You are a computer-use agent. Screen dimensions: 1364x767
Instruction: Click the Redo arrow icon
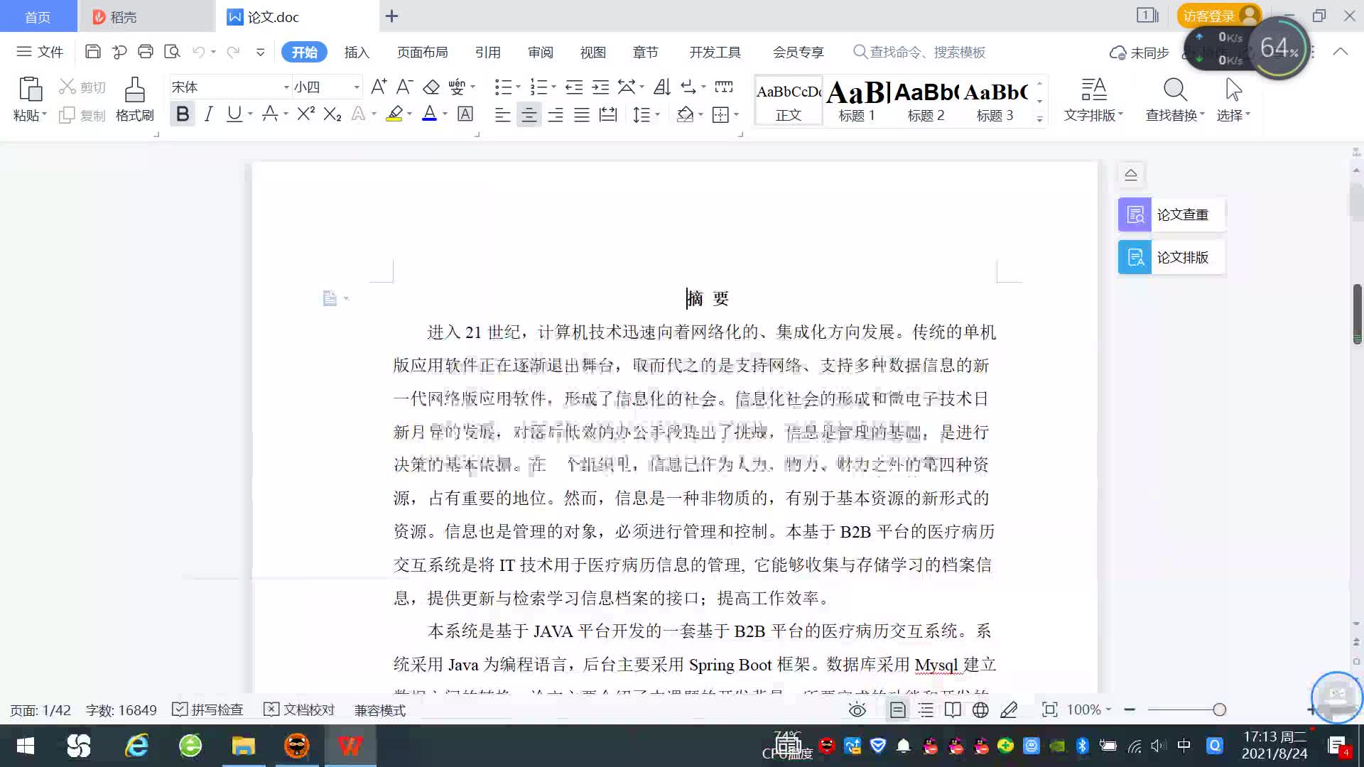pyautogui.click(x=233, y=52)
